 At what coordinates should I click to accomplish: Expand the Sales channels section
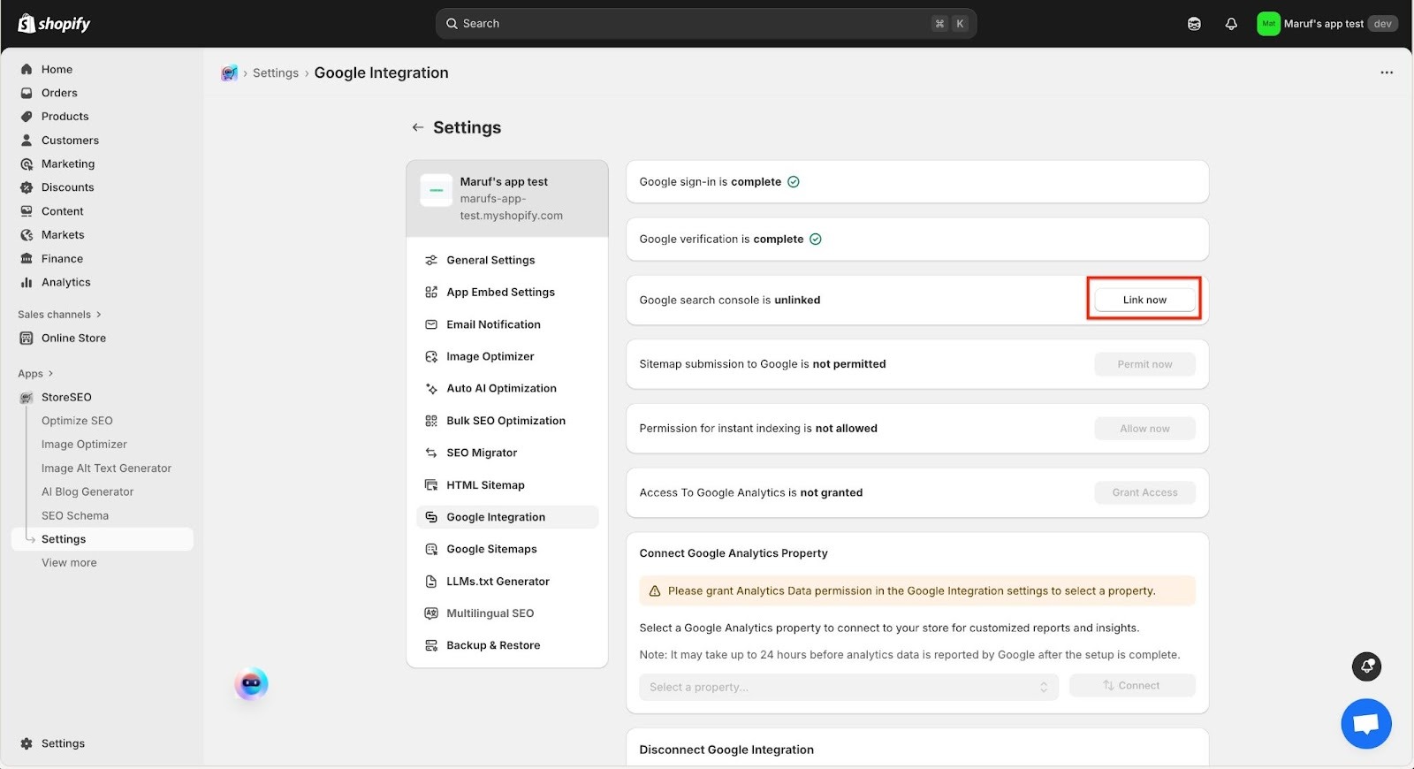(59, 315)
